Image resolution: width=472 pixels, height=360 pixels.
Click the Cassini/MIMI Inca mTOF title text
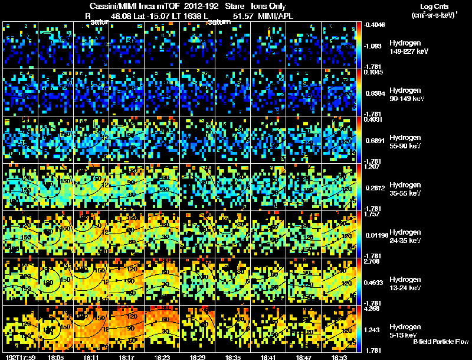[135, 6]
